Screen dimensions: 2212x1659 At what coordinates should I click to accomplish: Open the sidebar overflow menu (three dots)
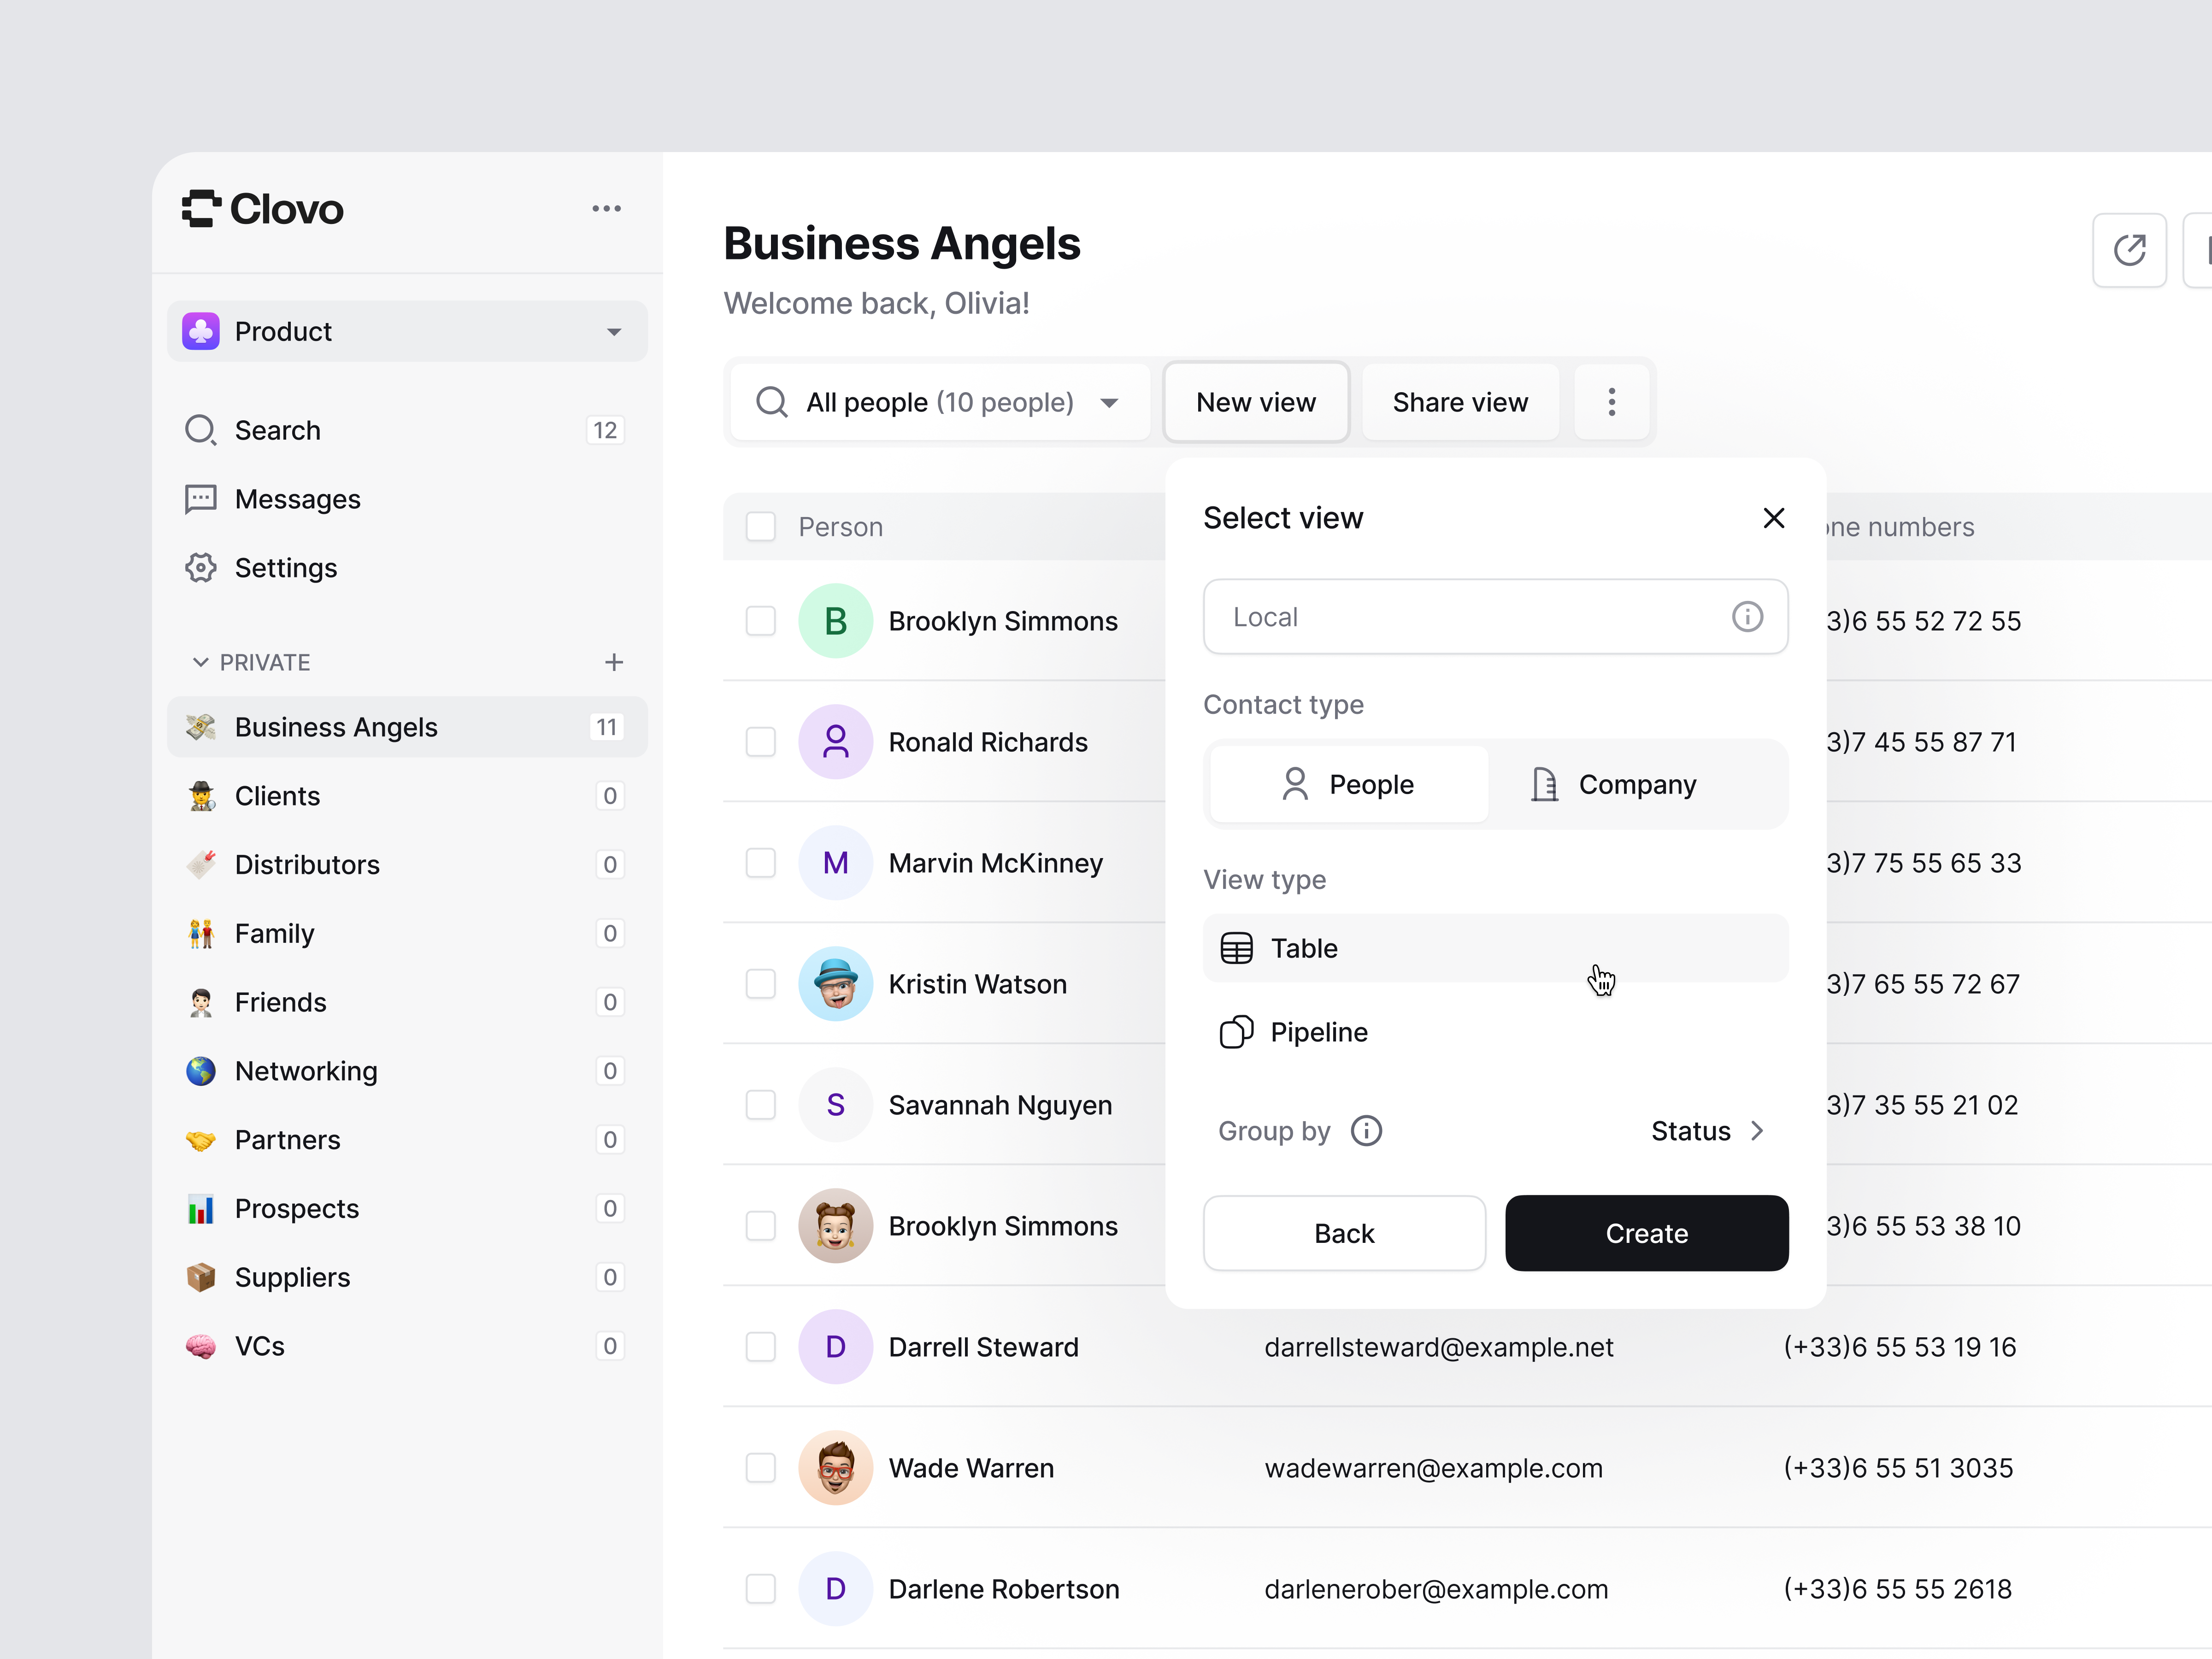point(607,208)
